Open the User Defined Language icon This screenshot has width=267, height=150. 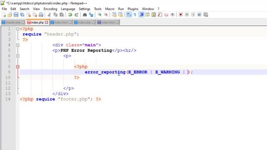(147, 15)
